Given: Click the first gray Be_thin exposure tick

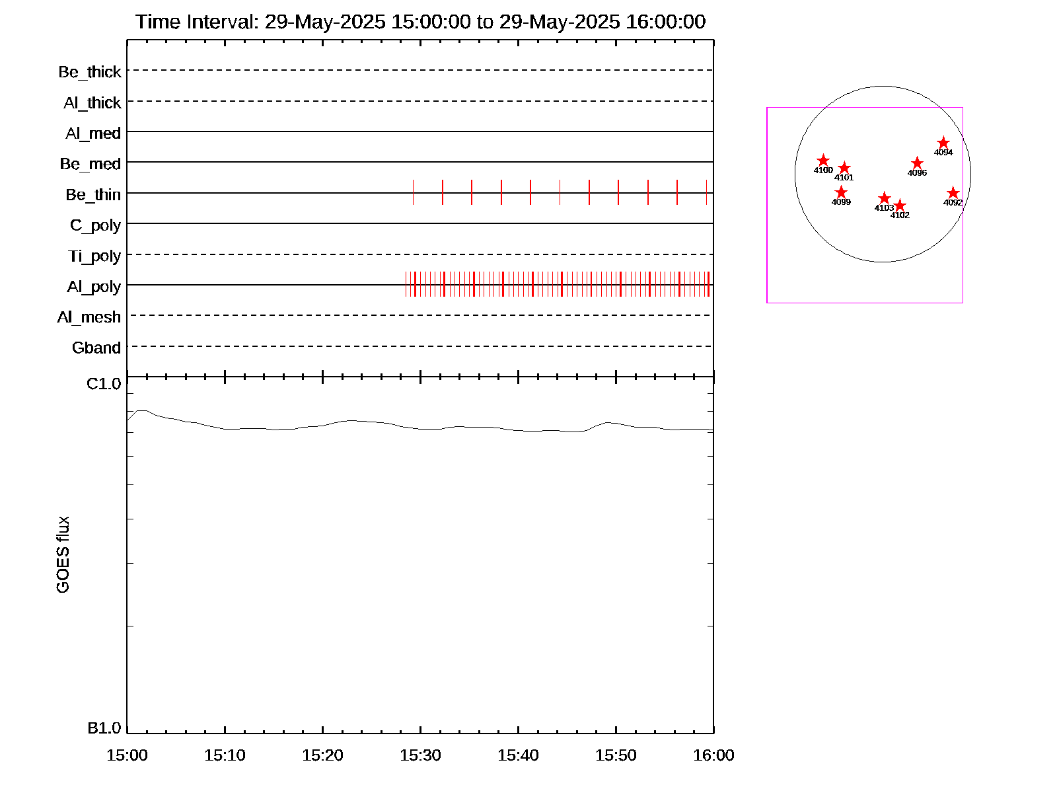Looking at the screenshot, I should 413,192.
